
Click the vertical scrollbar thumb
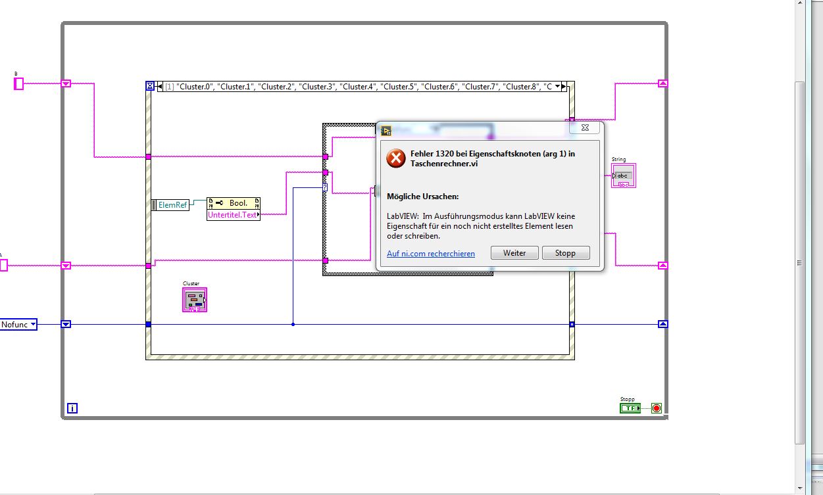click(799, 263)
